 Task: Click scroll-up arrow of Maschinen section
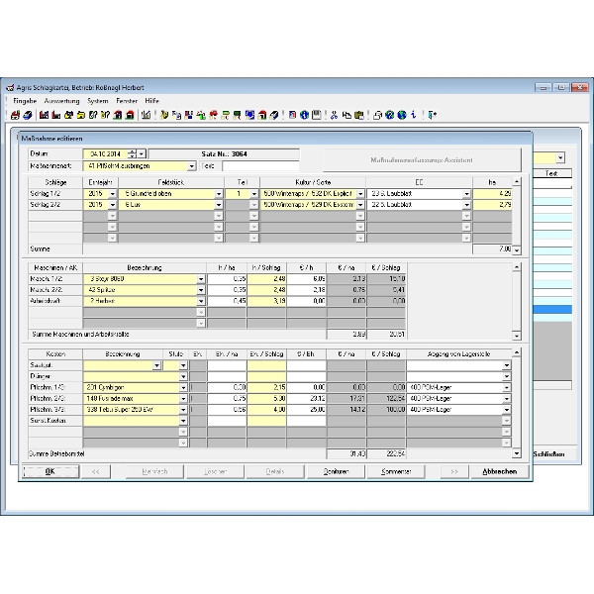point(517,267)
